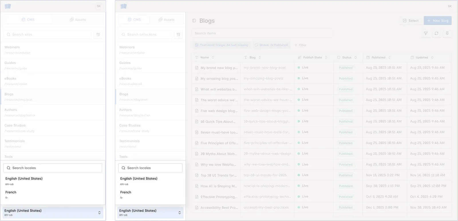This screenshot has height=221, width=458.
Task: Choose French locale in the left panel
Action: 53,195
